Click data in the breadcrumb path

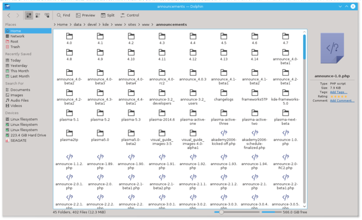(x=78, y=24)
